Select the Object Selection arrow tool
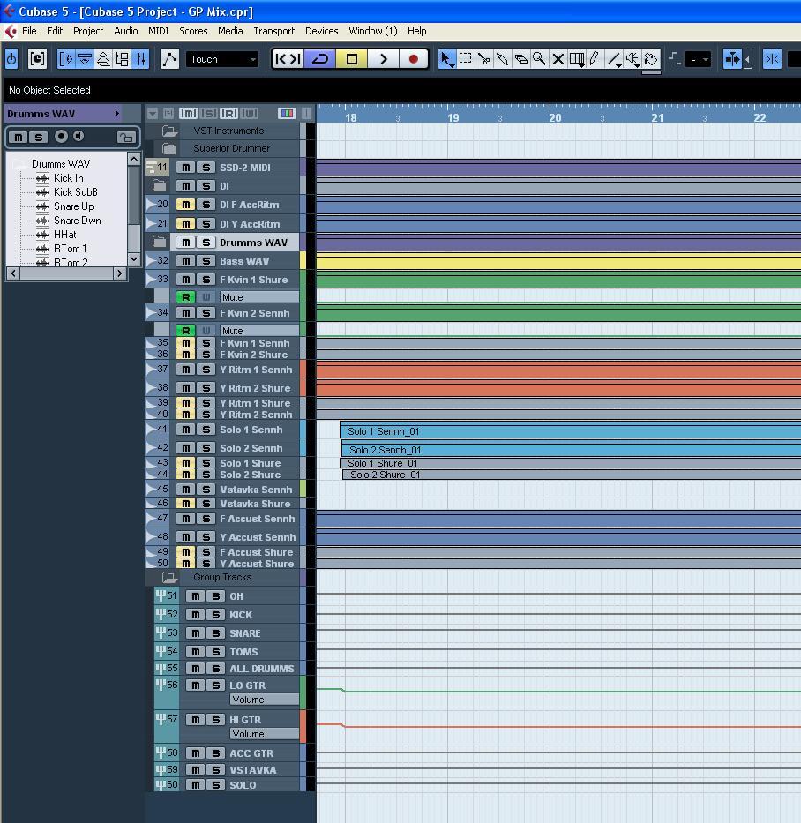 click(x=446, y=59)
